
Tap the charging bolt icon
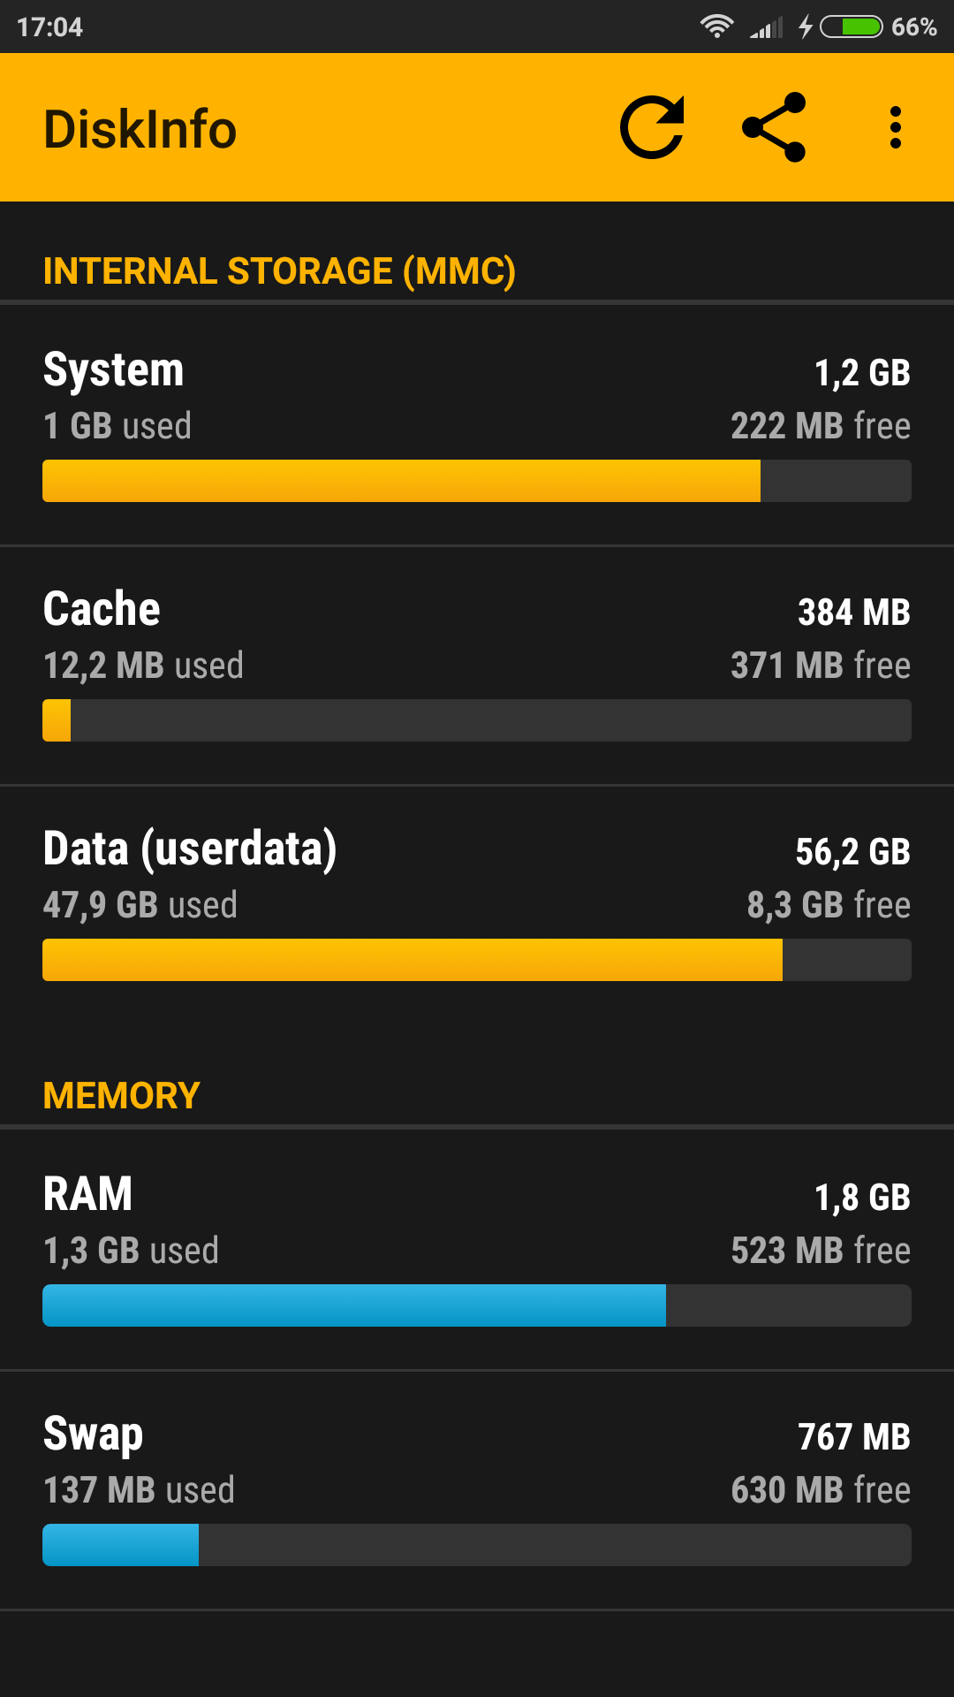805,27
